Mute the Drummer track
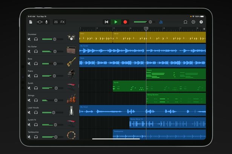232x154 pixels. tap(29, 39)
